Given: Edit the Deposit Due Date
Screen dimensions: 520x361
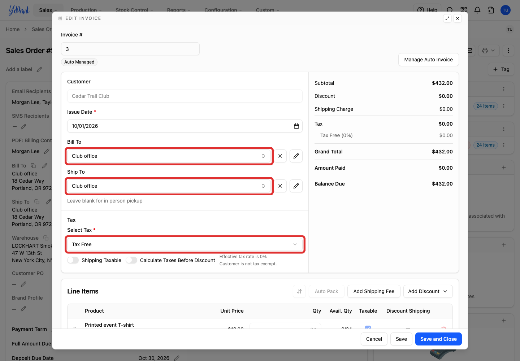Looking at the screenshot, I should pyautogui.click(x=177, y=358).
